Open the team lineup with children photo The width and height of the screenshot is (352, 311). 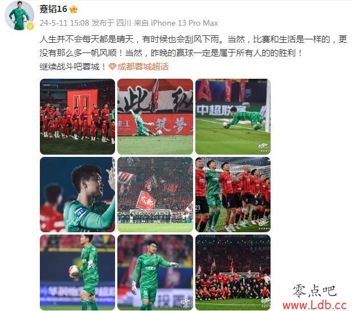tap(77, 116)
